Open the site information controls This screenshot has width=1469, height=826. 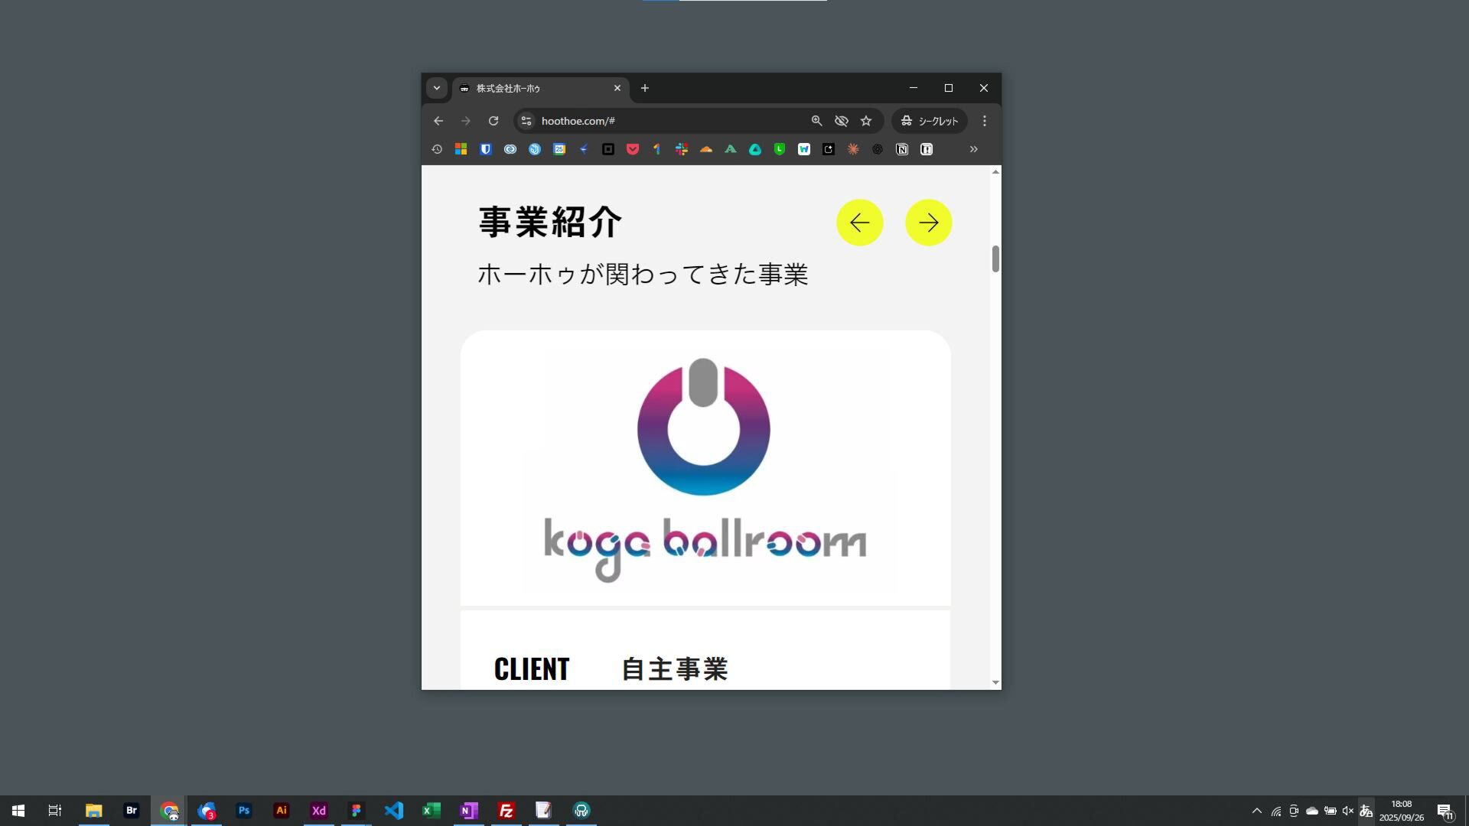(526, 121)
